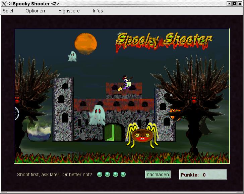The height and width of the screenshot is (194, 244).
Task: Click the Spooky Shooter title logo
Action: [x=164, y=42]
